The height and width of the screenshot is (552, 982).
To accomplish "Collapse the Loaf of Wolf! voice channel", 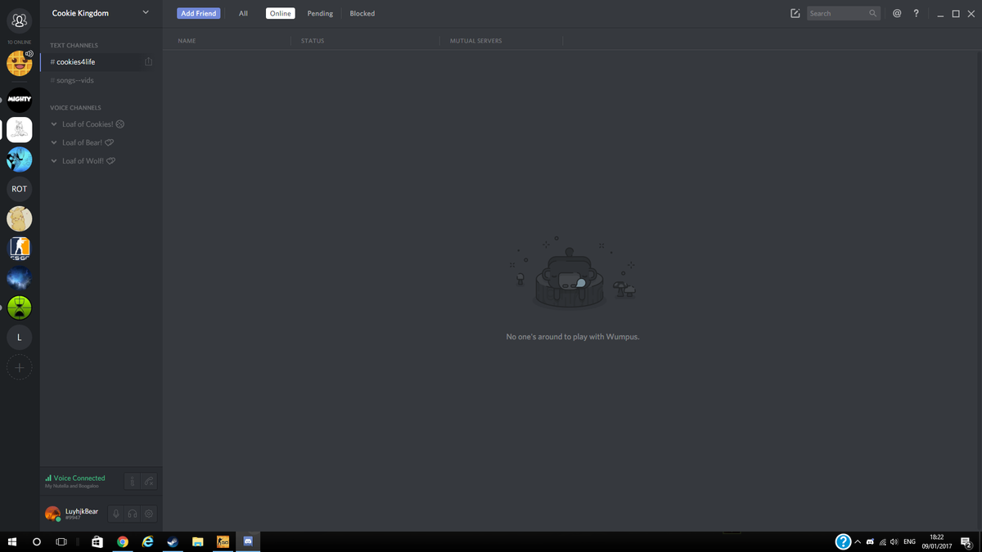I will (54, 161).
